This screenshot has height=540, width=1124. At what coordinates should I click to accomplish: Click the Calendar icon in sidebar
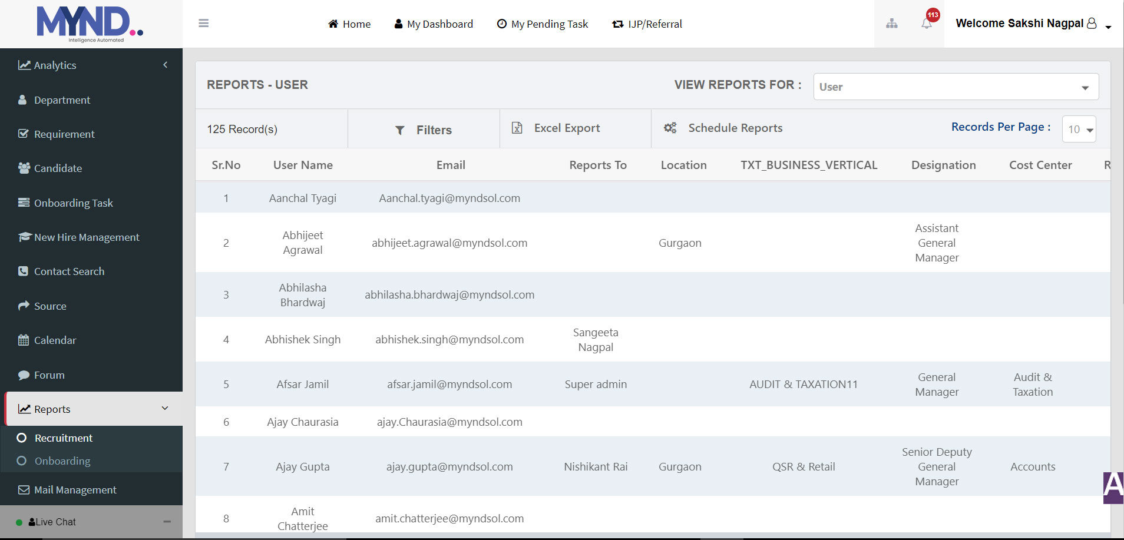(24, 340)
